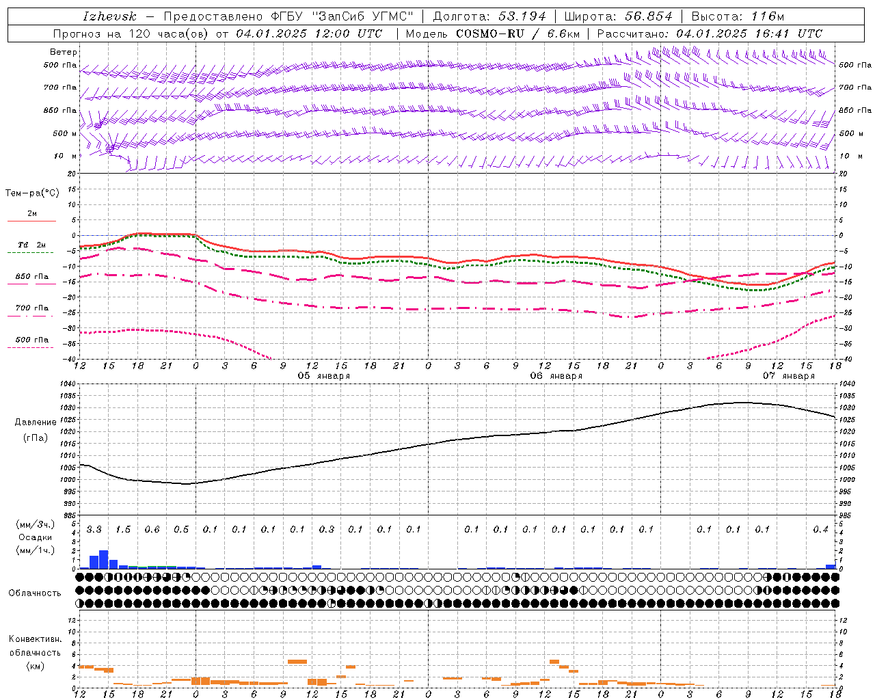This screenshot has height=700, width=875.
Task: Click the Izhevsk station title
Action: (109, 16)
